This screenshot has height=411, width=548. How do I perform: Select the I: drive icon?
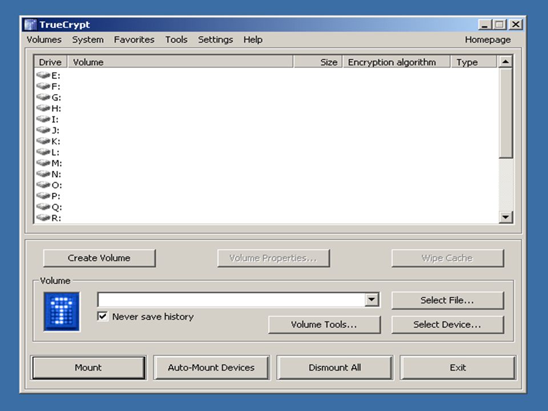coord(43,119)
